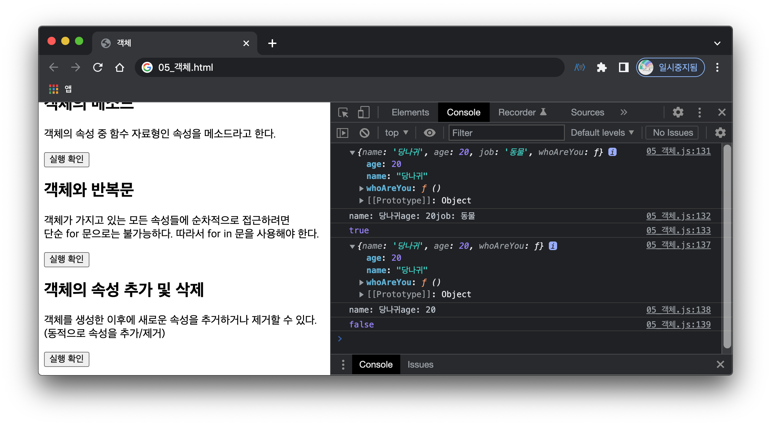The width and height of the screenshot is (771, 426).
Task: Toggle the console sidebar panel
Action: pyautogui.click(x=343, y=133)
